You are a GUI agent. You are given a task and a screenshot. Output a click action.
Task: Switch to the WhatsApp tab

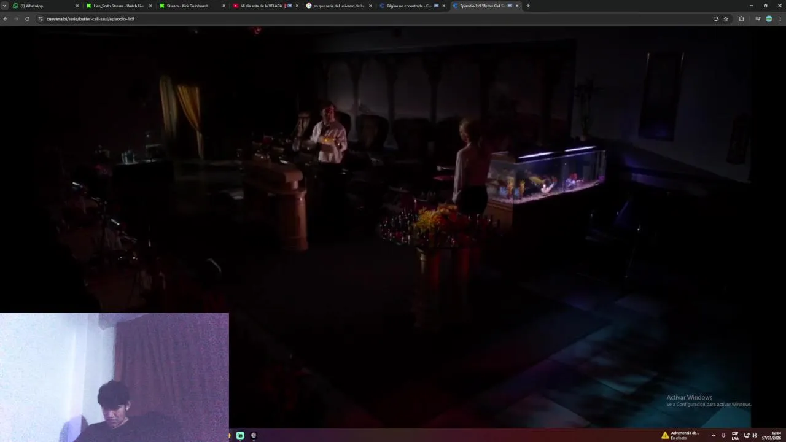pos(46,6)
